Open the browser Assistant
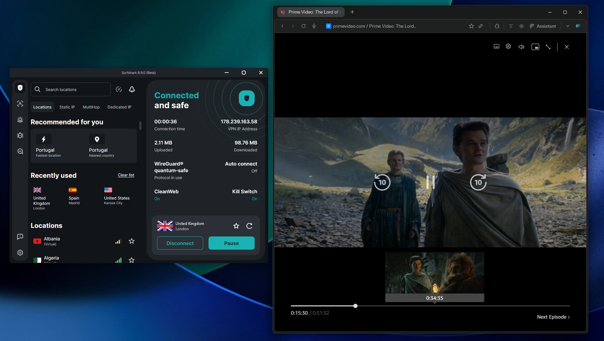The image size is (604, 341). (543, 26)
